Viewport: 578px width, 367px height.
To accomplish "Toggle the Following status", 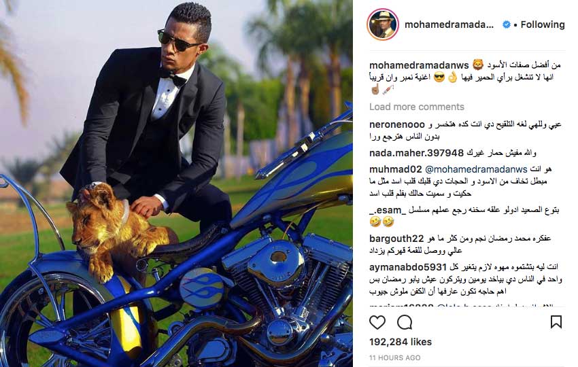I will [543, 24].
